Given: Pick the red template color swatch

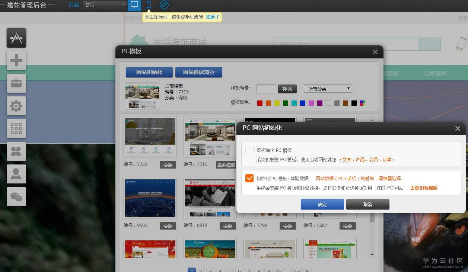Looking at the screenshot, I should 260,103.
